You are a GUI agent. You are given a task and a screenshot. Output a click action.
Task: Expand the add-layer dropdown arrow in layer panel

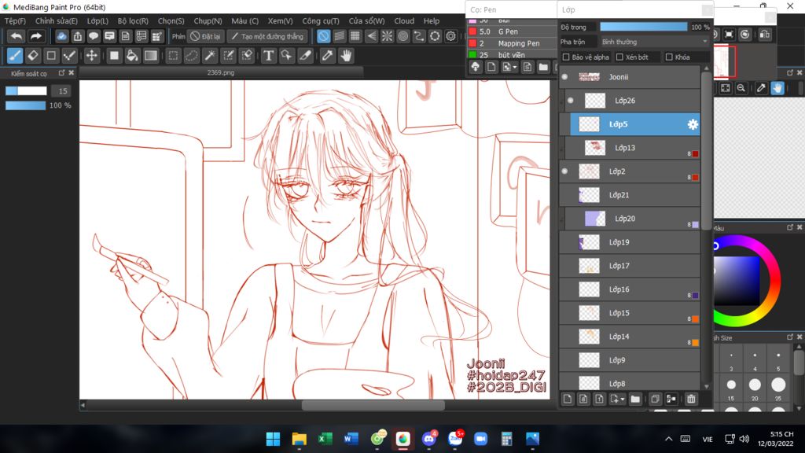tap(623, 400)
